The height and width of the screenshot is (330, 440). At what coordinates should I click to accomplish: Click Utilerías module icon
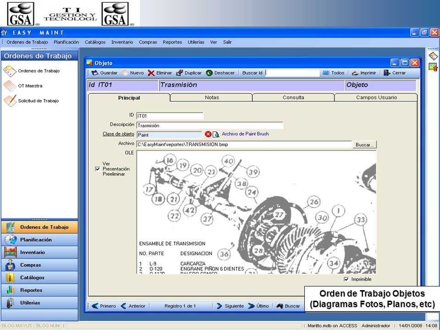tap(11, 302)
